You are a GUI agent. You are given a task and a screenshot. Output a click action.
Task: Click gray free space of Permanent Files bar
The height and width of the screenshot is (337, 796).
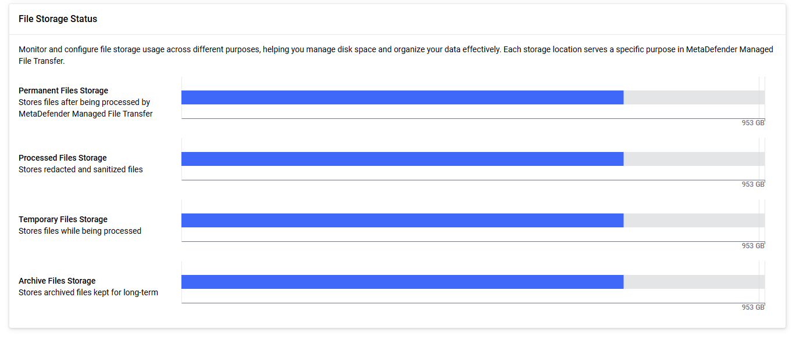tap(692, 97)
